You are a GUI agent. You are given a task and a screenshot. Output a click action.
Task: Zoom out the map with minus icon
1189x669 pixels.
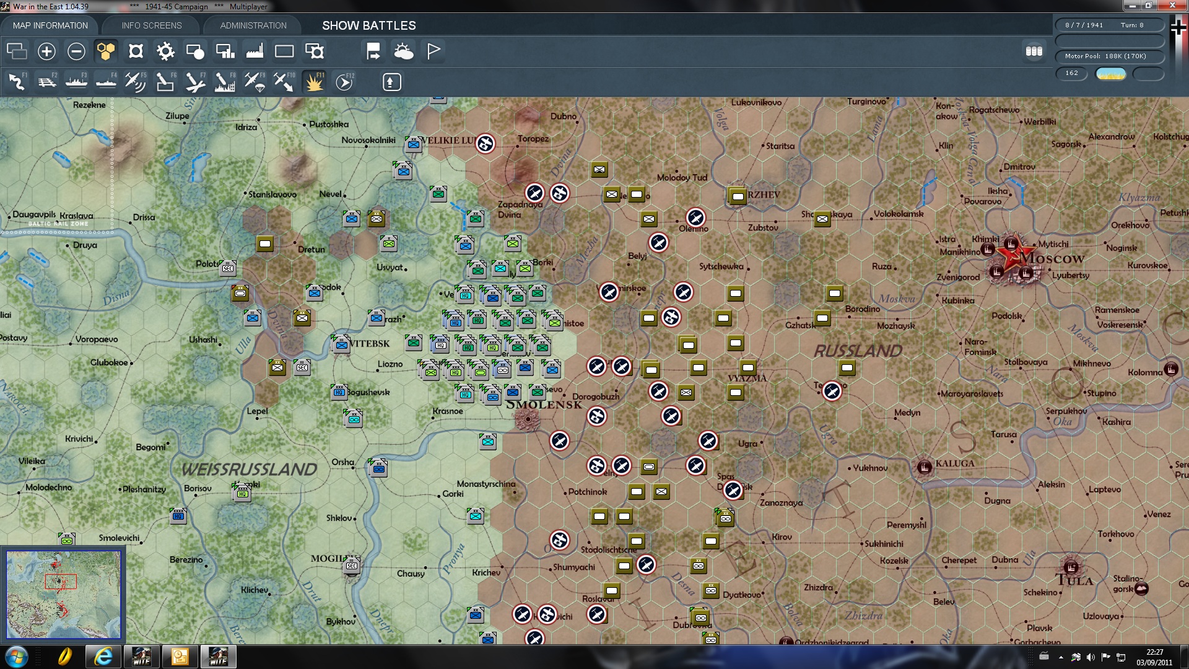[76, 51]
